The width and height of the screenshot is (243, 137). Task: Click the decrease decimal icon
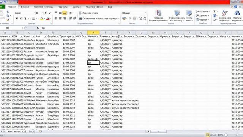tap(145, 19)
